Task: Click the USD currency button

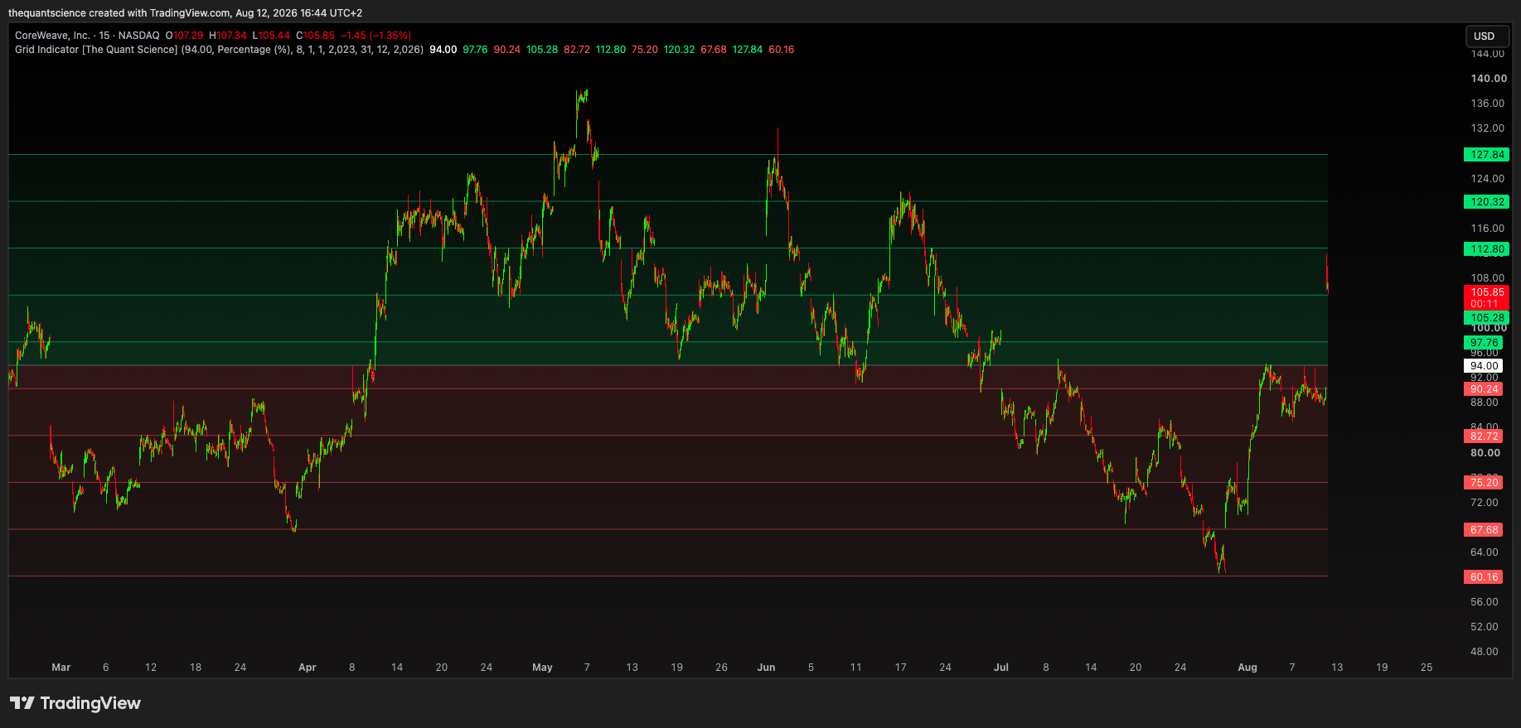Action: [x=1487, y=36]
